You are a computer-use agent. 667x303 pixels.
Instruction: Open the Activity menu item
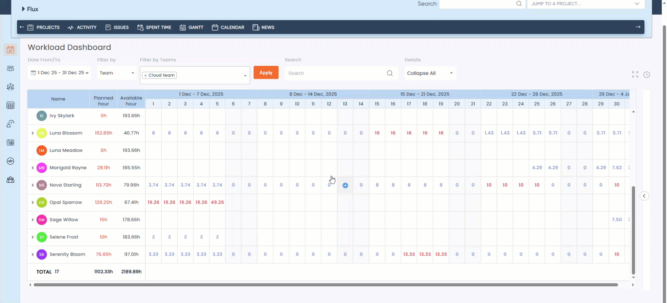(82, 27)
